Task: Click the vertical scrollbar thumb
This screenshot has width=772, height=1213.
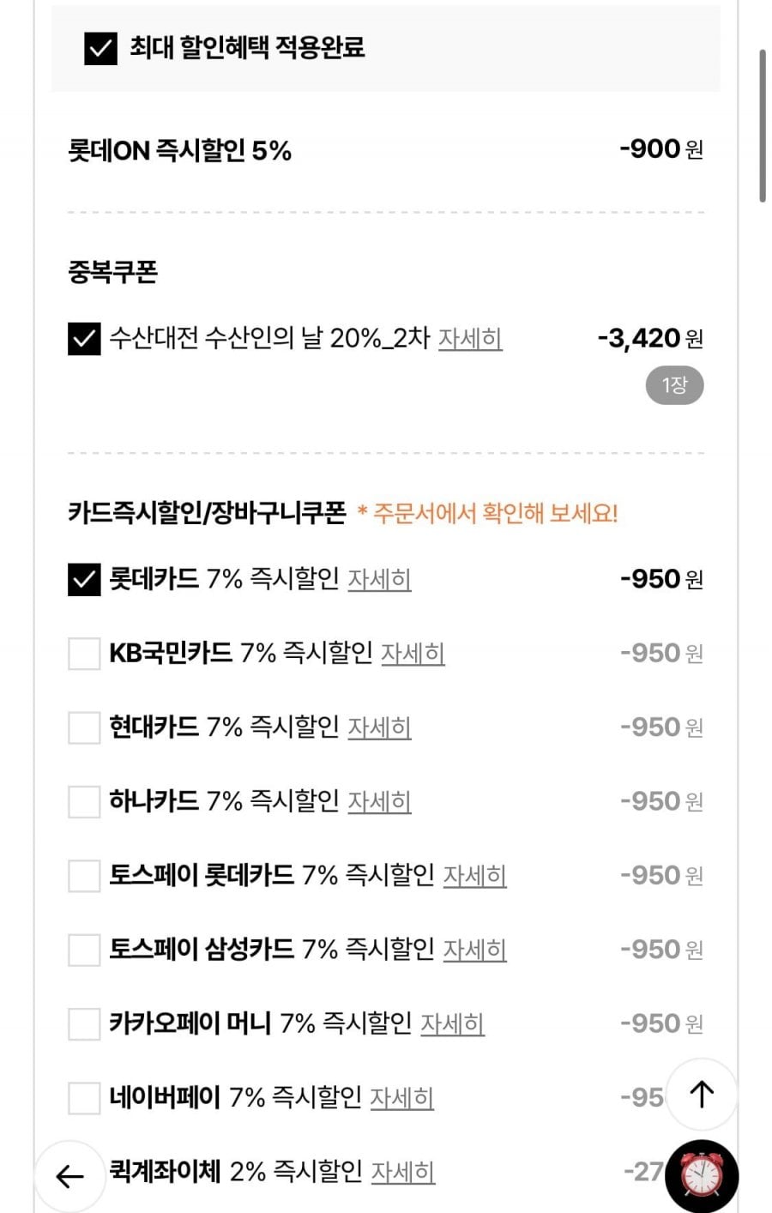Action: (762, 125)
